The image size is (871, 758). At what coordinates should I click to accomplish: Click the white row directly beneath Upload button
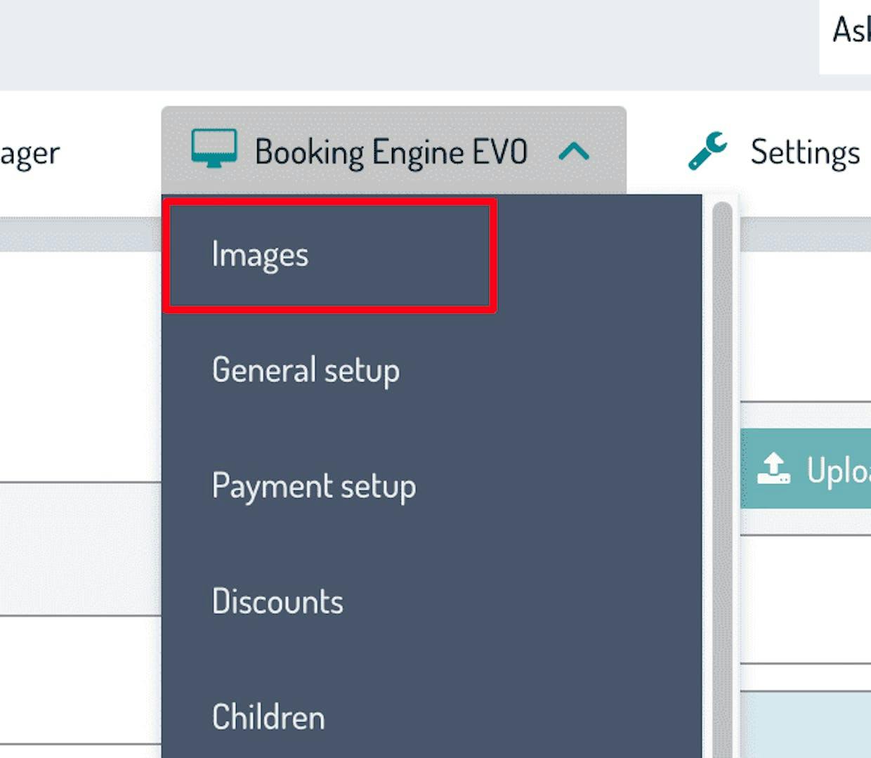[806, 599]
